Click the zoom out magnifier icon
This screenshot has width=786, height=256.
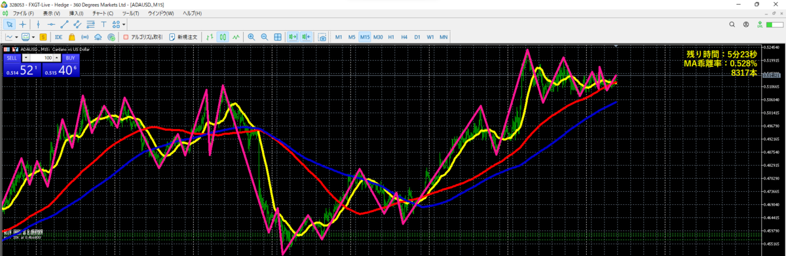point(265,37)
